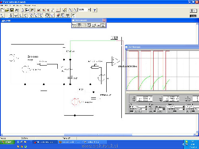
Task: Open the Windows Start menu
Action: [7, 142]
